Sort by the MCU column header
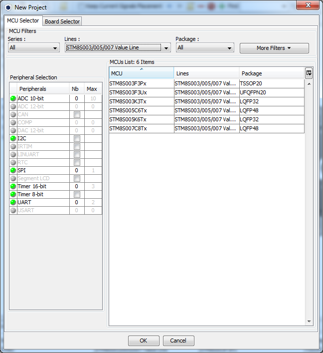This screenshot has width=323, height=353. (x=142, y=73)
